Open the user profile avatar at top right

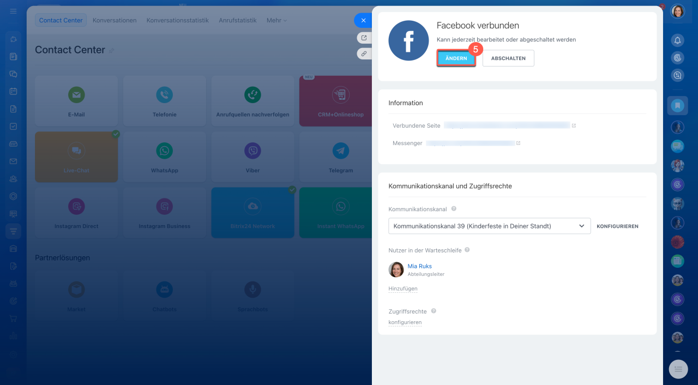[x=677, y=11]
